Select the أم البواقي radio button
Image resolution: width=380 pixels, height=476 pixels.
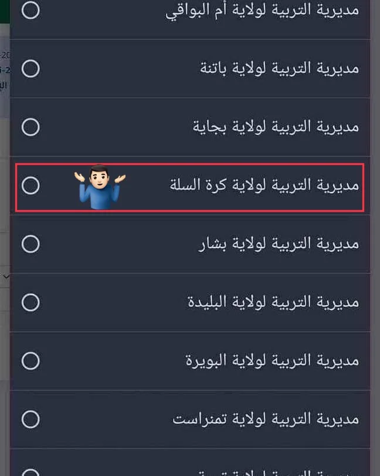[30, 11]
